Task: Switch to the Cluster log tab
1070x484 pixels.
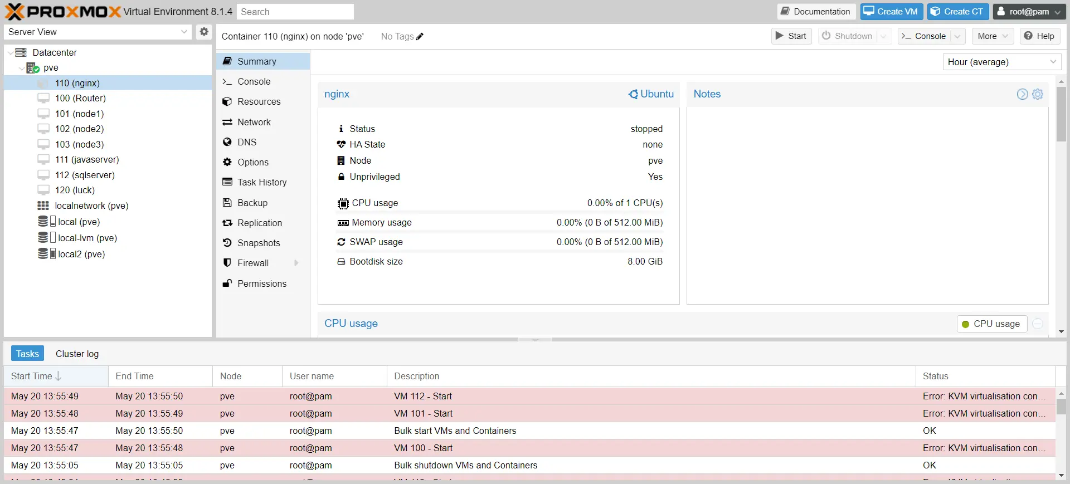Action: pos(77,354)
